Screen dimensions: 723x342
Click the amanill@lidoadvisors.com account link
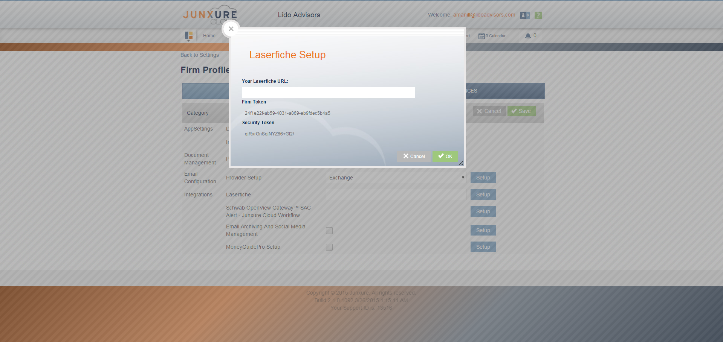click(x=484, y=15)
